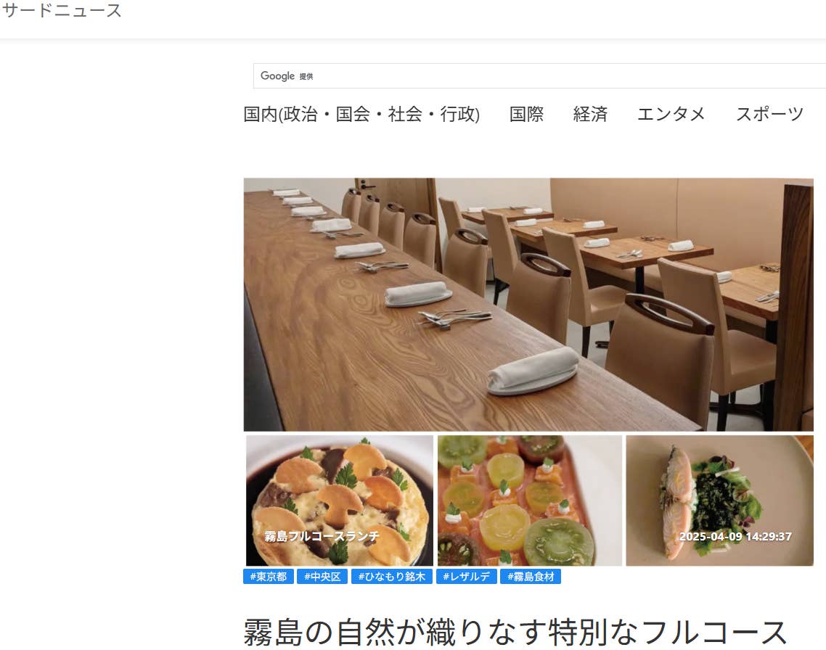Open the 国内(政治・国会・社会・行政) menu
Image resolution: width=826 pixels, height=650 pixels.
click(x=361, y=114)
